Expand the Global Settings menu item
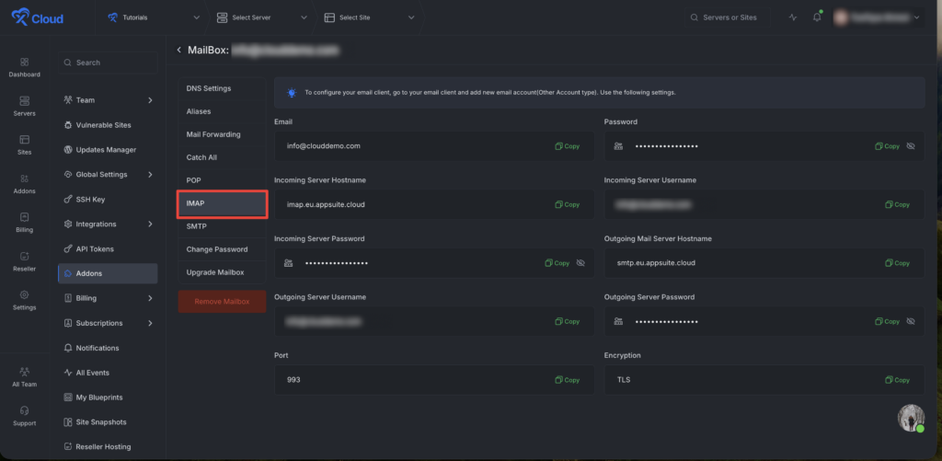Screen dimensions: 942x461 click(108, 174)
